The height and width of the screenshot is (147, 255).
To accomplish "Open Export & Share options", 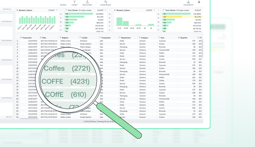I will (x=87, y=3).
